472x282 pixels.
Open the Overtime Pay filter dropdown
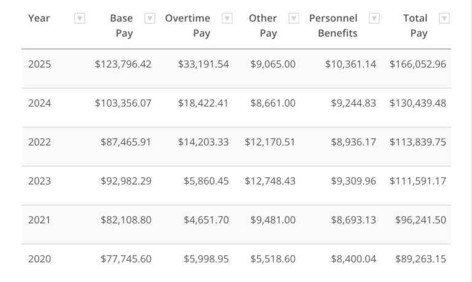coord(227,18)
